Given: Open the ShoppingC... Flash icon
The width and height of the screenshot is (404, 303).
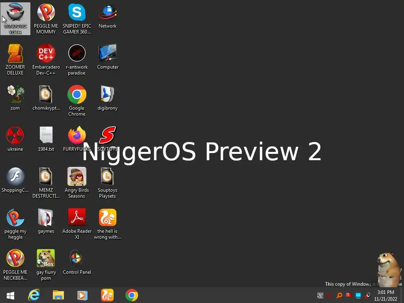Looking at the screenshot, I should [15, 180].
